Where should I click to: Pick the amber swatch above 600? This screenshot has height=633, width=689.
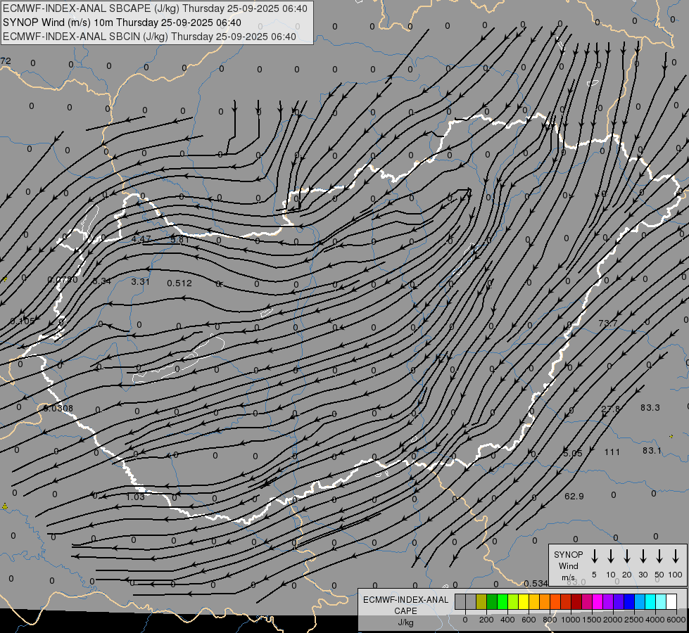point(534,601)
